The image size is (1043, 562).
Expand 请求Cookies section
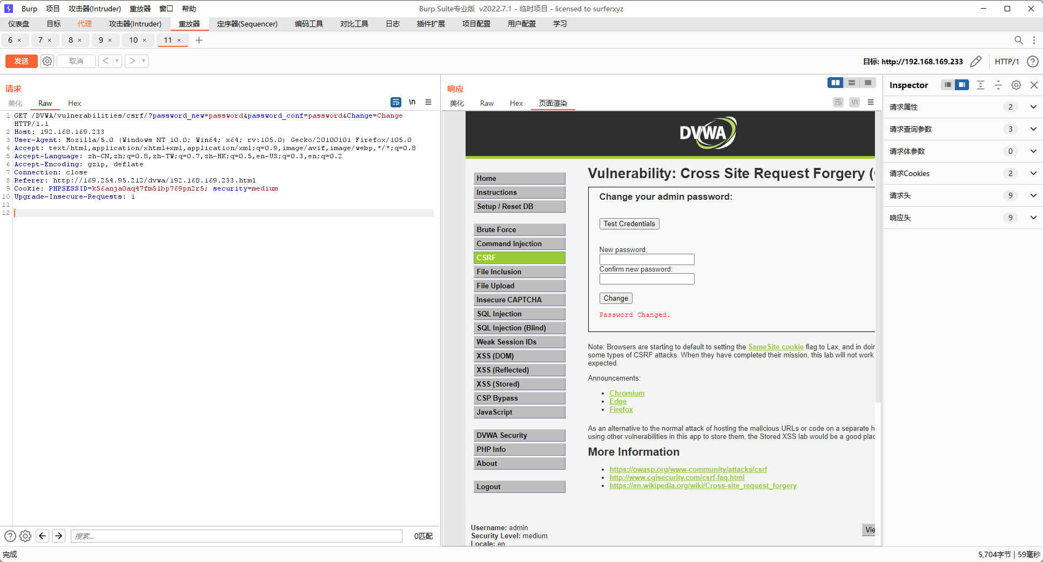coord(964,173)
